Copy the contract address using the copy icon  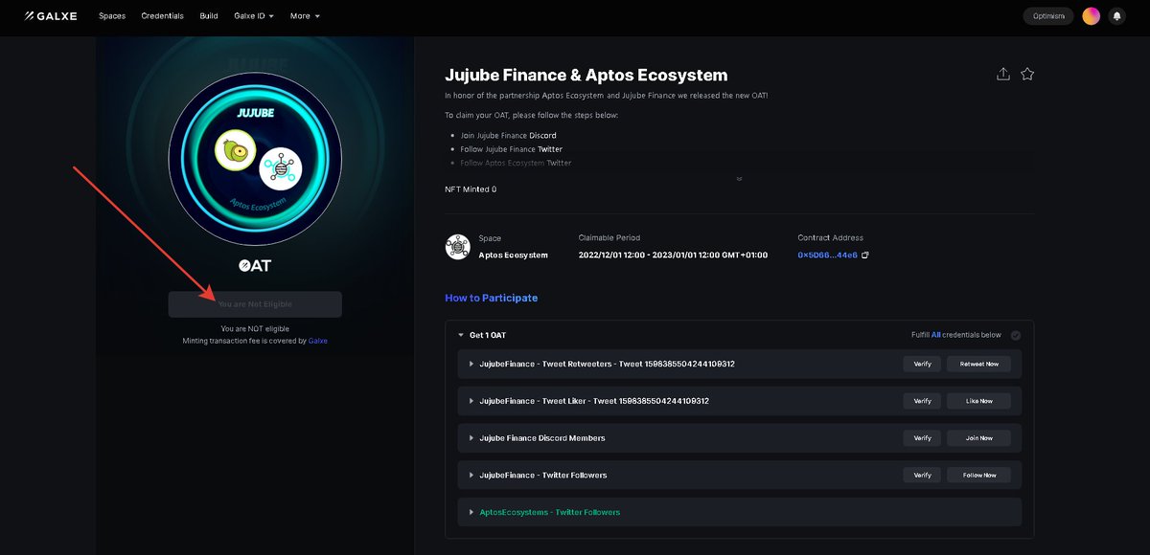[865, 255]
